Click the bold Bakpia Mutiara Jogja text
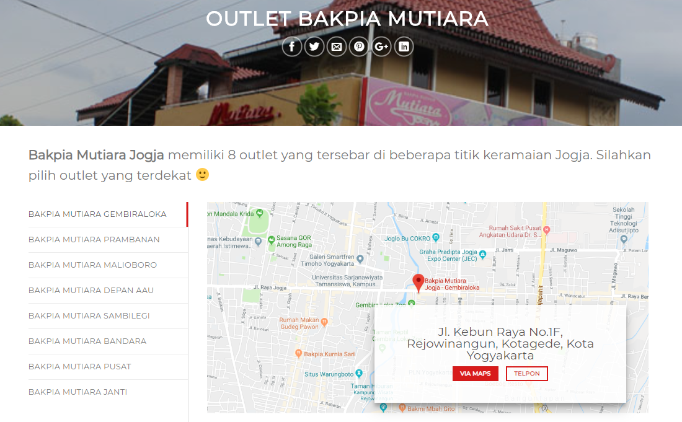682x422 pixels. pos(96,155)
